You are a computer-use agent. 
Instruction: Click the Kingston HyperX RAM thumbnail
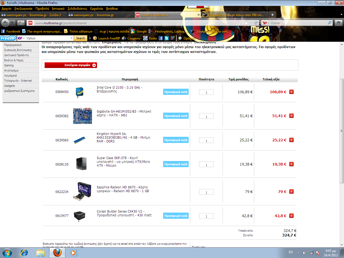80,140
